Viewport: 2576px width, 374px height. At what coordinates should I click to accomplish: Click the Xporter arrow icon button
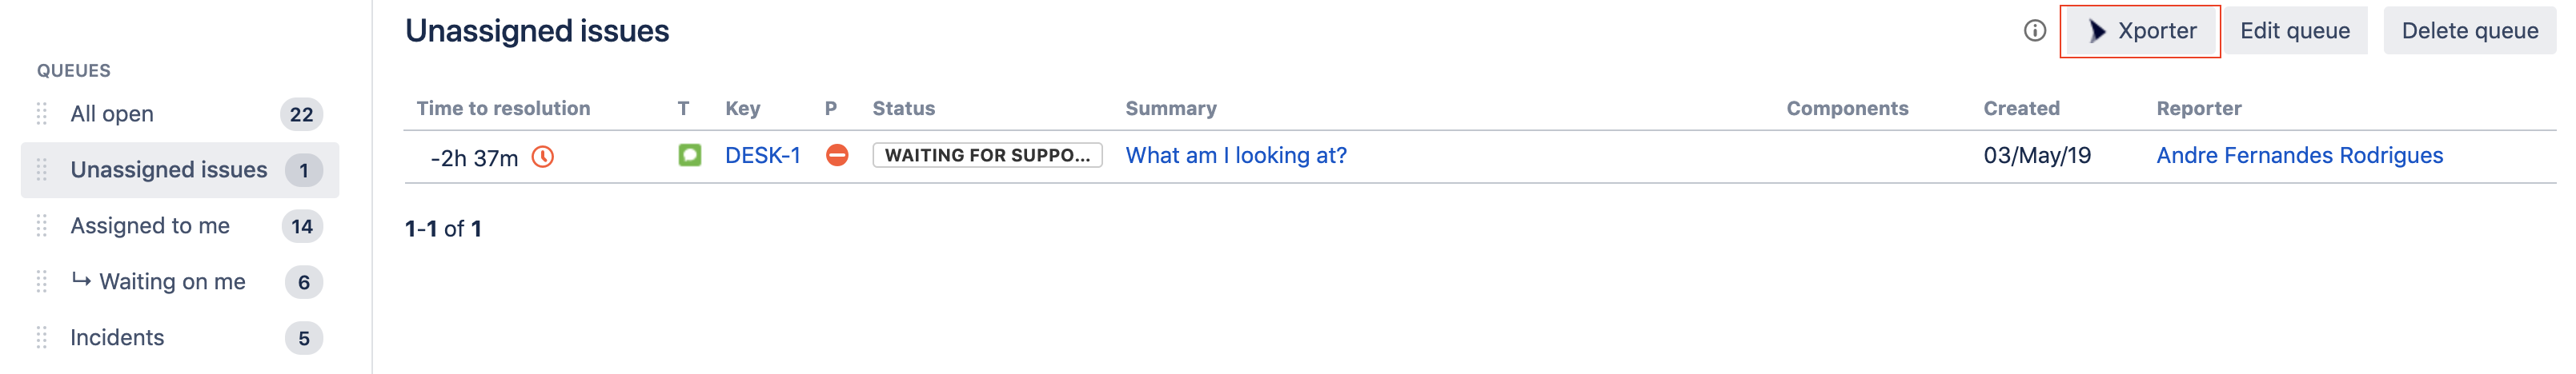click(2139, 31)
